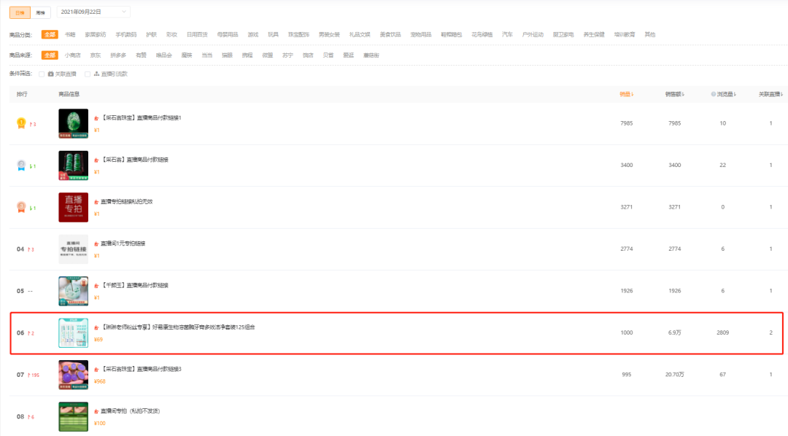The width and height of the screenshot is (788, 436).
Task: Open the green jade pendant thumbnail in row one
Action: (x=74, y=123)
